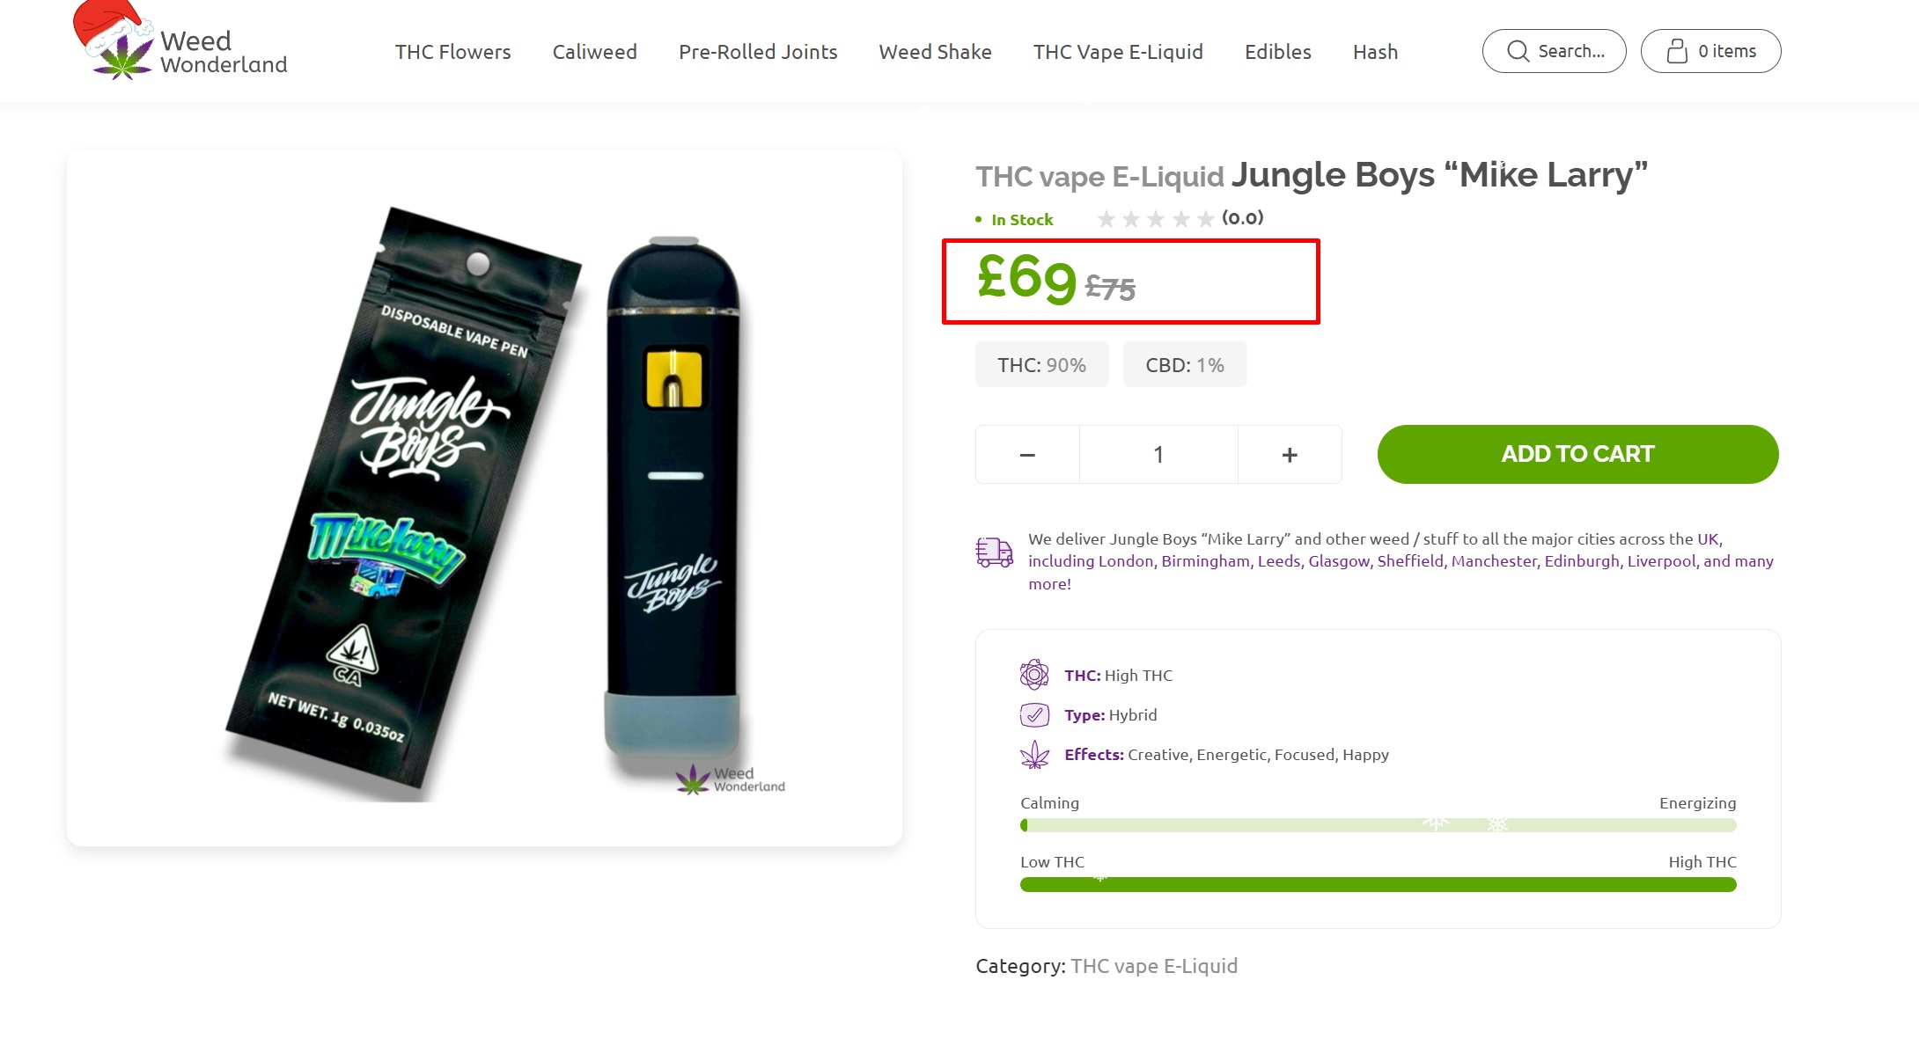Click the THC atom icon
Viewport: 1919px width, 1046px height.
click(1034, 675)
